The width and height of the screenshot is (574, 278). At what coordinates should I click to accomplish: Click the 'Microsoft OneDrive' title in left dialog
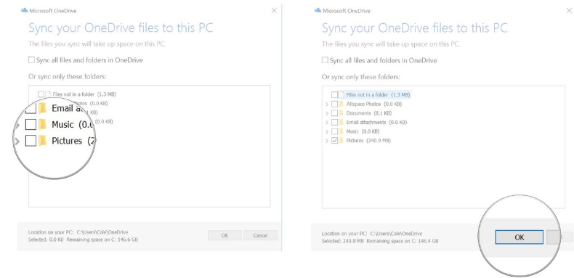[x=53, y=11]
